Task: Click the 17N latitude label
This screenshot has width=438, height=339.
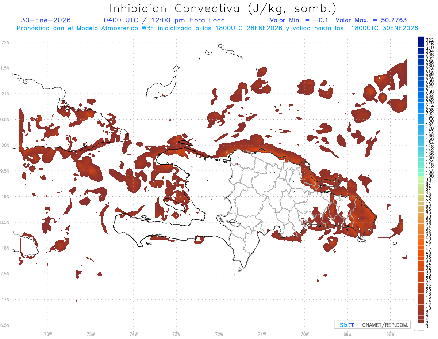Action: point(5,300)
